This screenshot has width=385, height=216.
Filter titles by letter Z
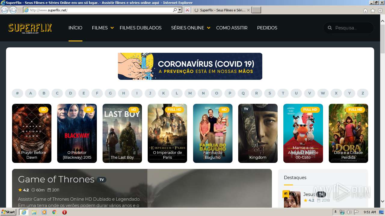tap(363, 93)
